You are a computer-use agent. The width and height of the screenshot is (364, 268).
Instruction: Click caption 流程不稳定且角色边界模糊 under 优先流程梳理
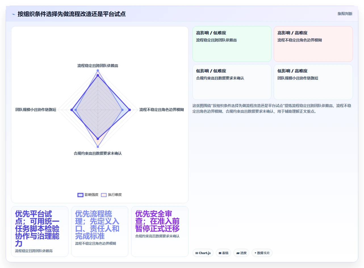(95, 243)
